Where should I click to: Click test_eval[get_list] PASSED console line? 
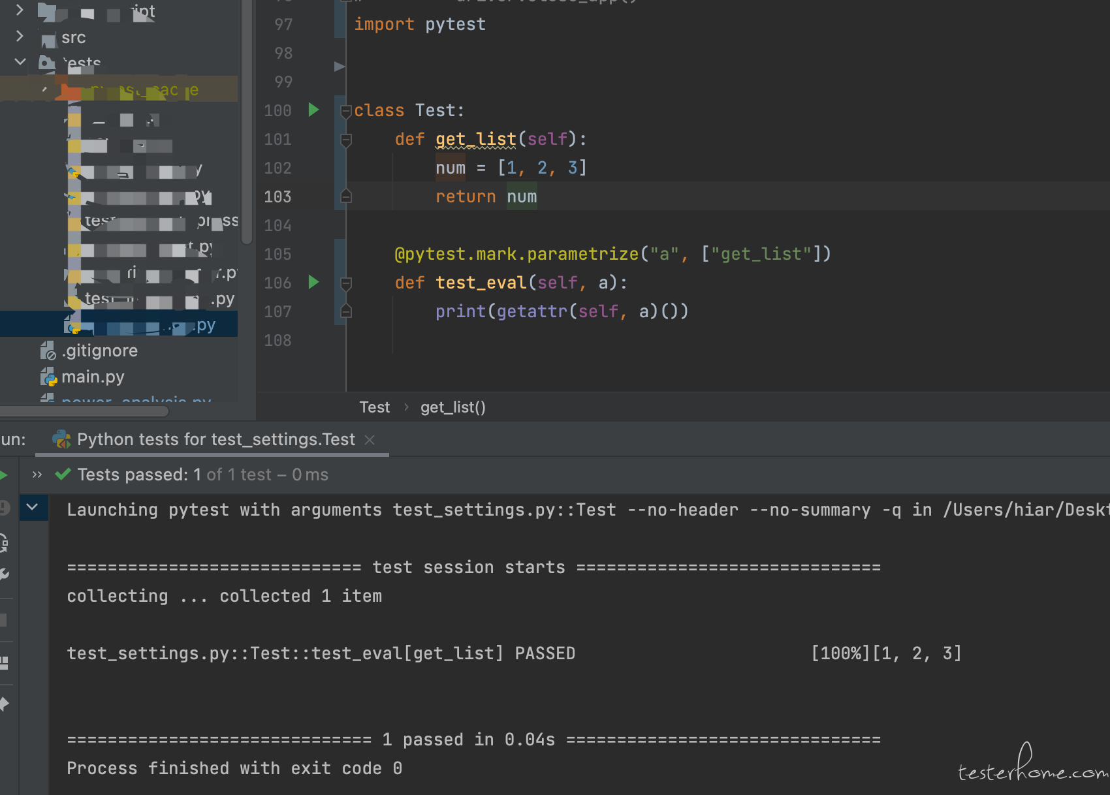tap(321, 653)
